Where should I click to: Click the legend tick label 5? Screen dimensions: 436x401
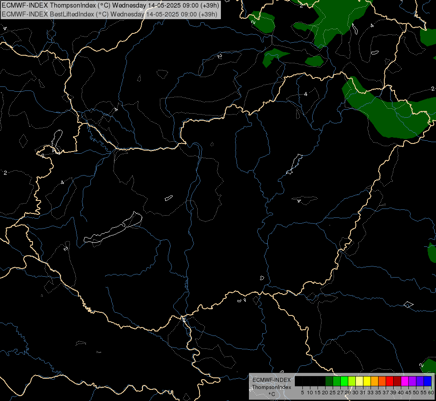302,393
